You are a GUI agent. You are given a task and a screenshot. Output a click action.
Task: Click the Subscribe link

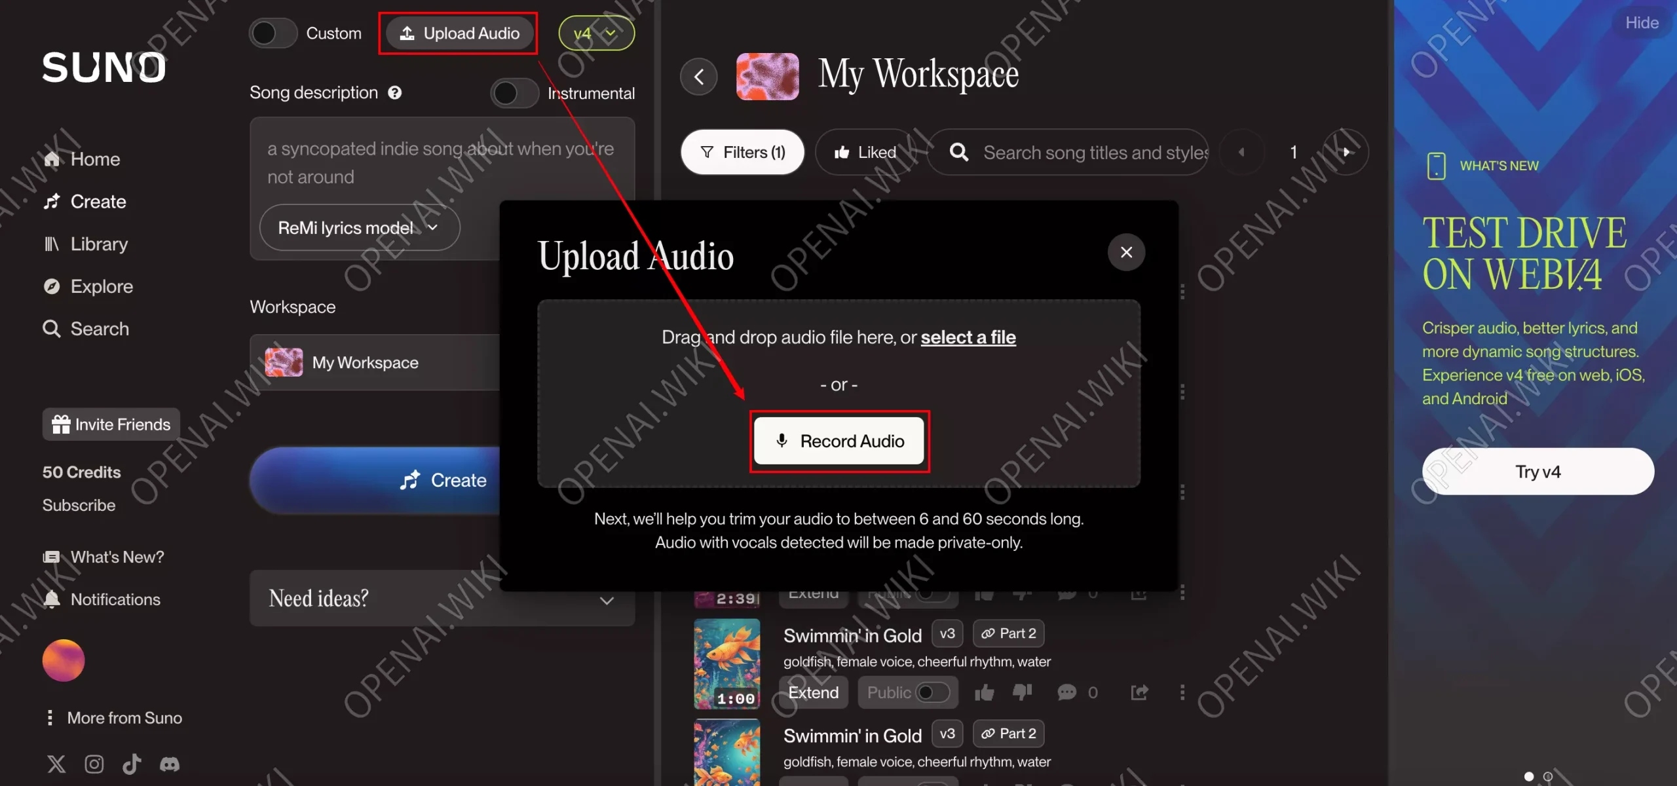tap(79, 505)
